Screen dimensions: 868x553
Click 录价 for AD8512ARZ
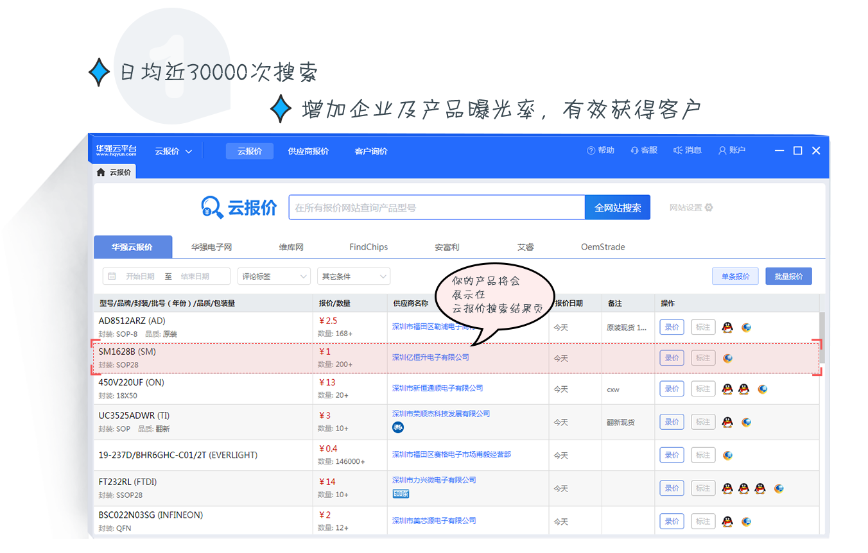pos(672,327)
